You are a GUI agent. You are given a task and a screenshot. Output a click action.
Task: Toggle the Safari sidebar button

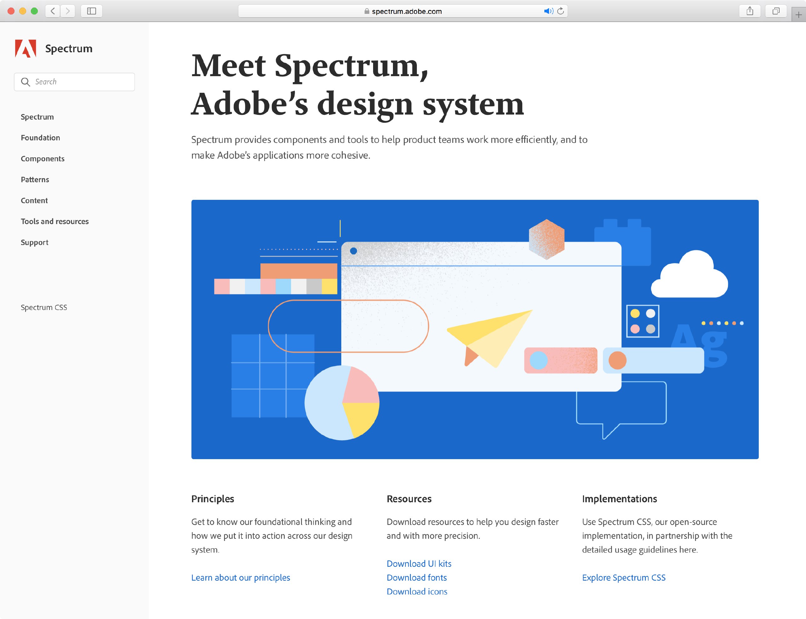(91, 11)
